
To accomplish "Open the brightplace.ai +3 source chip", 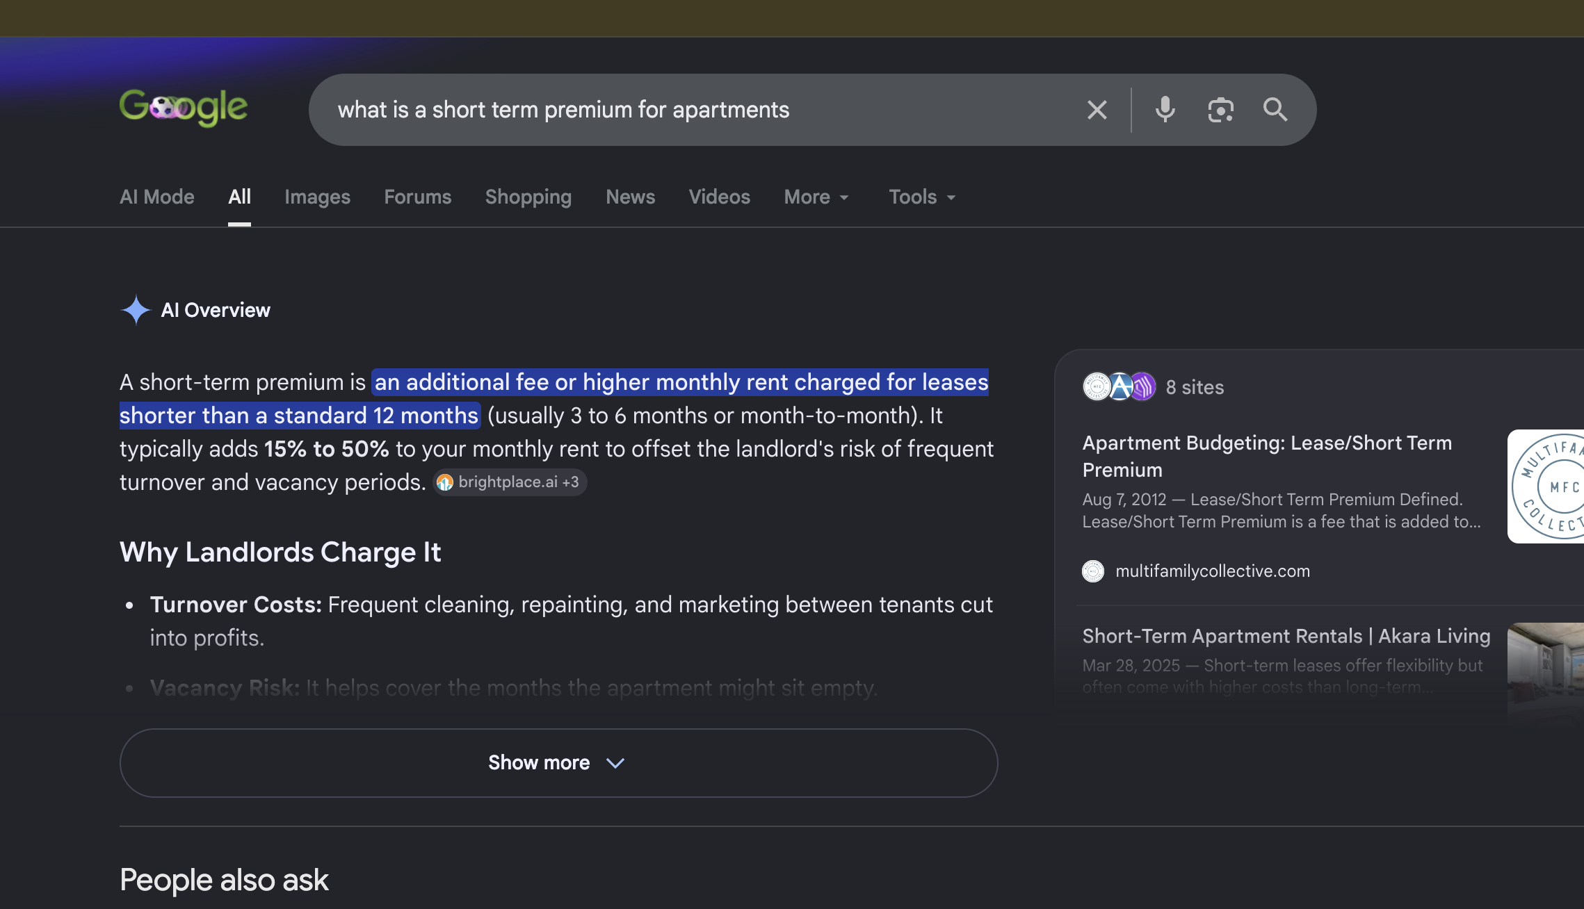I will (x=510, y=482).
